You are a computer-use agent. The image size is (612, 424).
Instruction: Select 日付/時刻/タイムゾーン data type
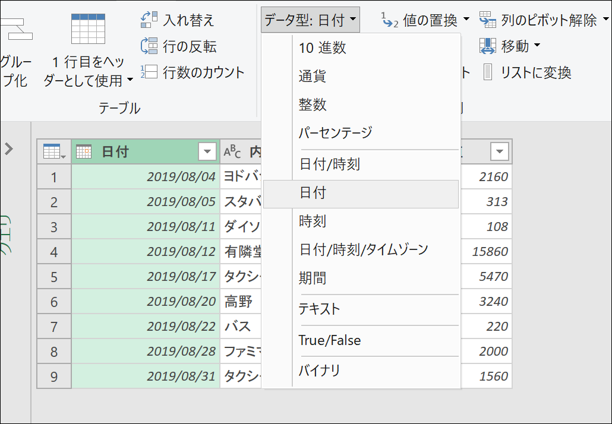pyautogui.click(x=361, y=249)
